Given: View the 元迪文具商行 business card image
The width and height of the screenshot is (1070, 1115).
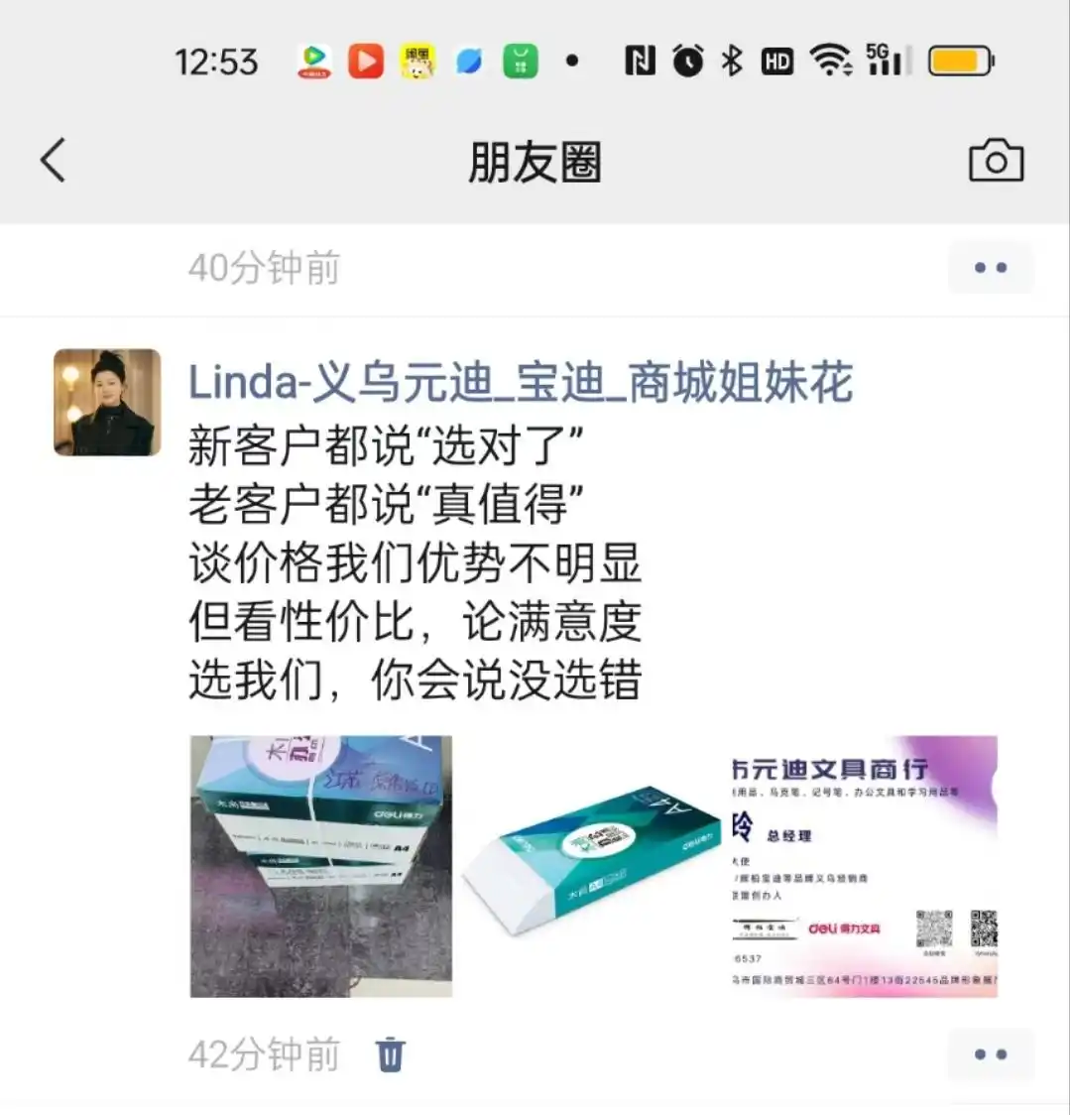Looking at the screenshot, I should (866, 866).
